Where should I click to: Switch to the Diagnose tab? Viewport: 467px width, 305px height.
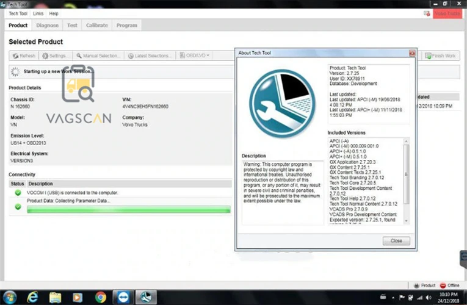click(x=48, y=25)
